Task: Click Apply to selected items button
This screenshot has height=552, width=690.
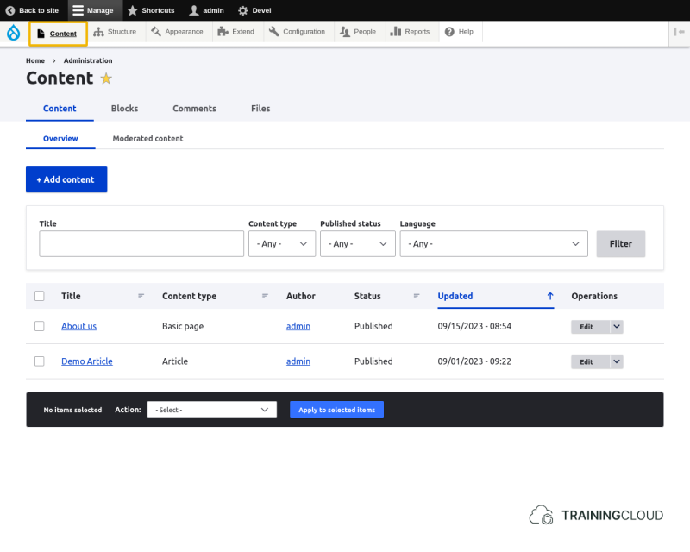Action: pos(336,410)
